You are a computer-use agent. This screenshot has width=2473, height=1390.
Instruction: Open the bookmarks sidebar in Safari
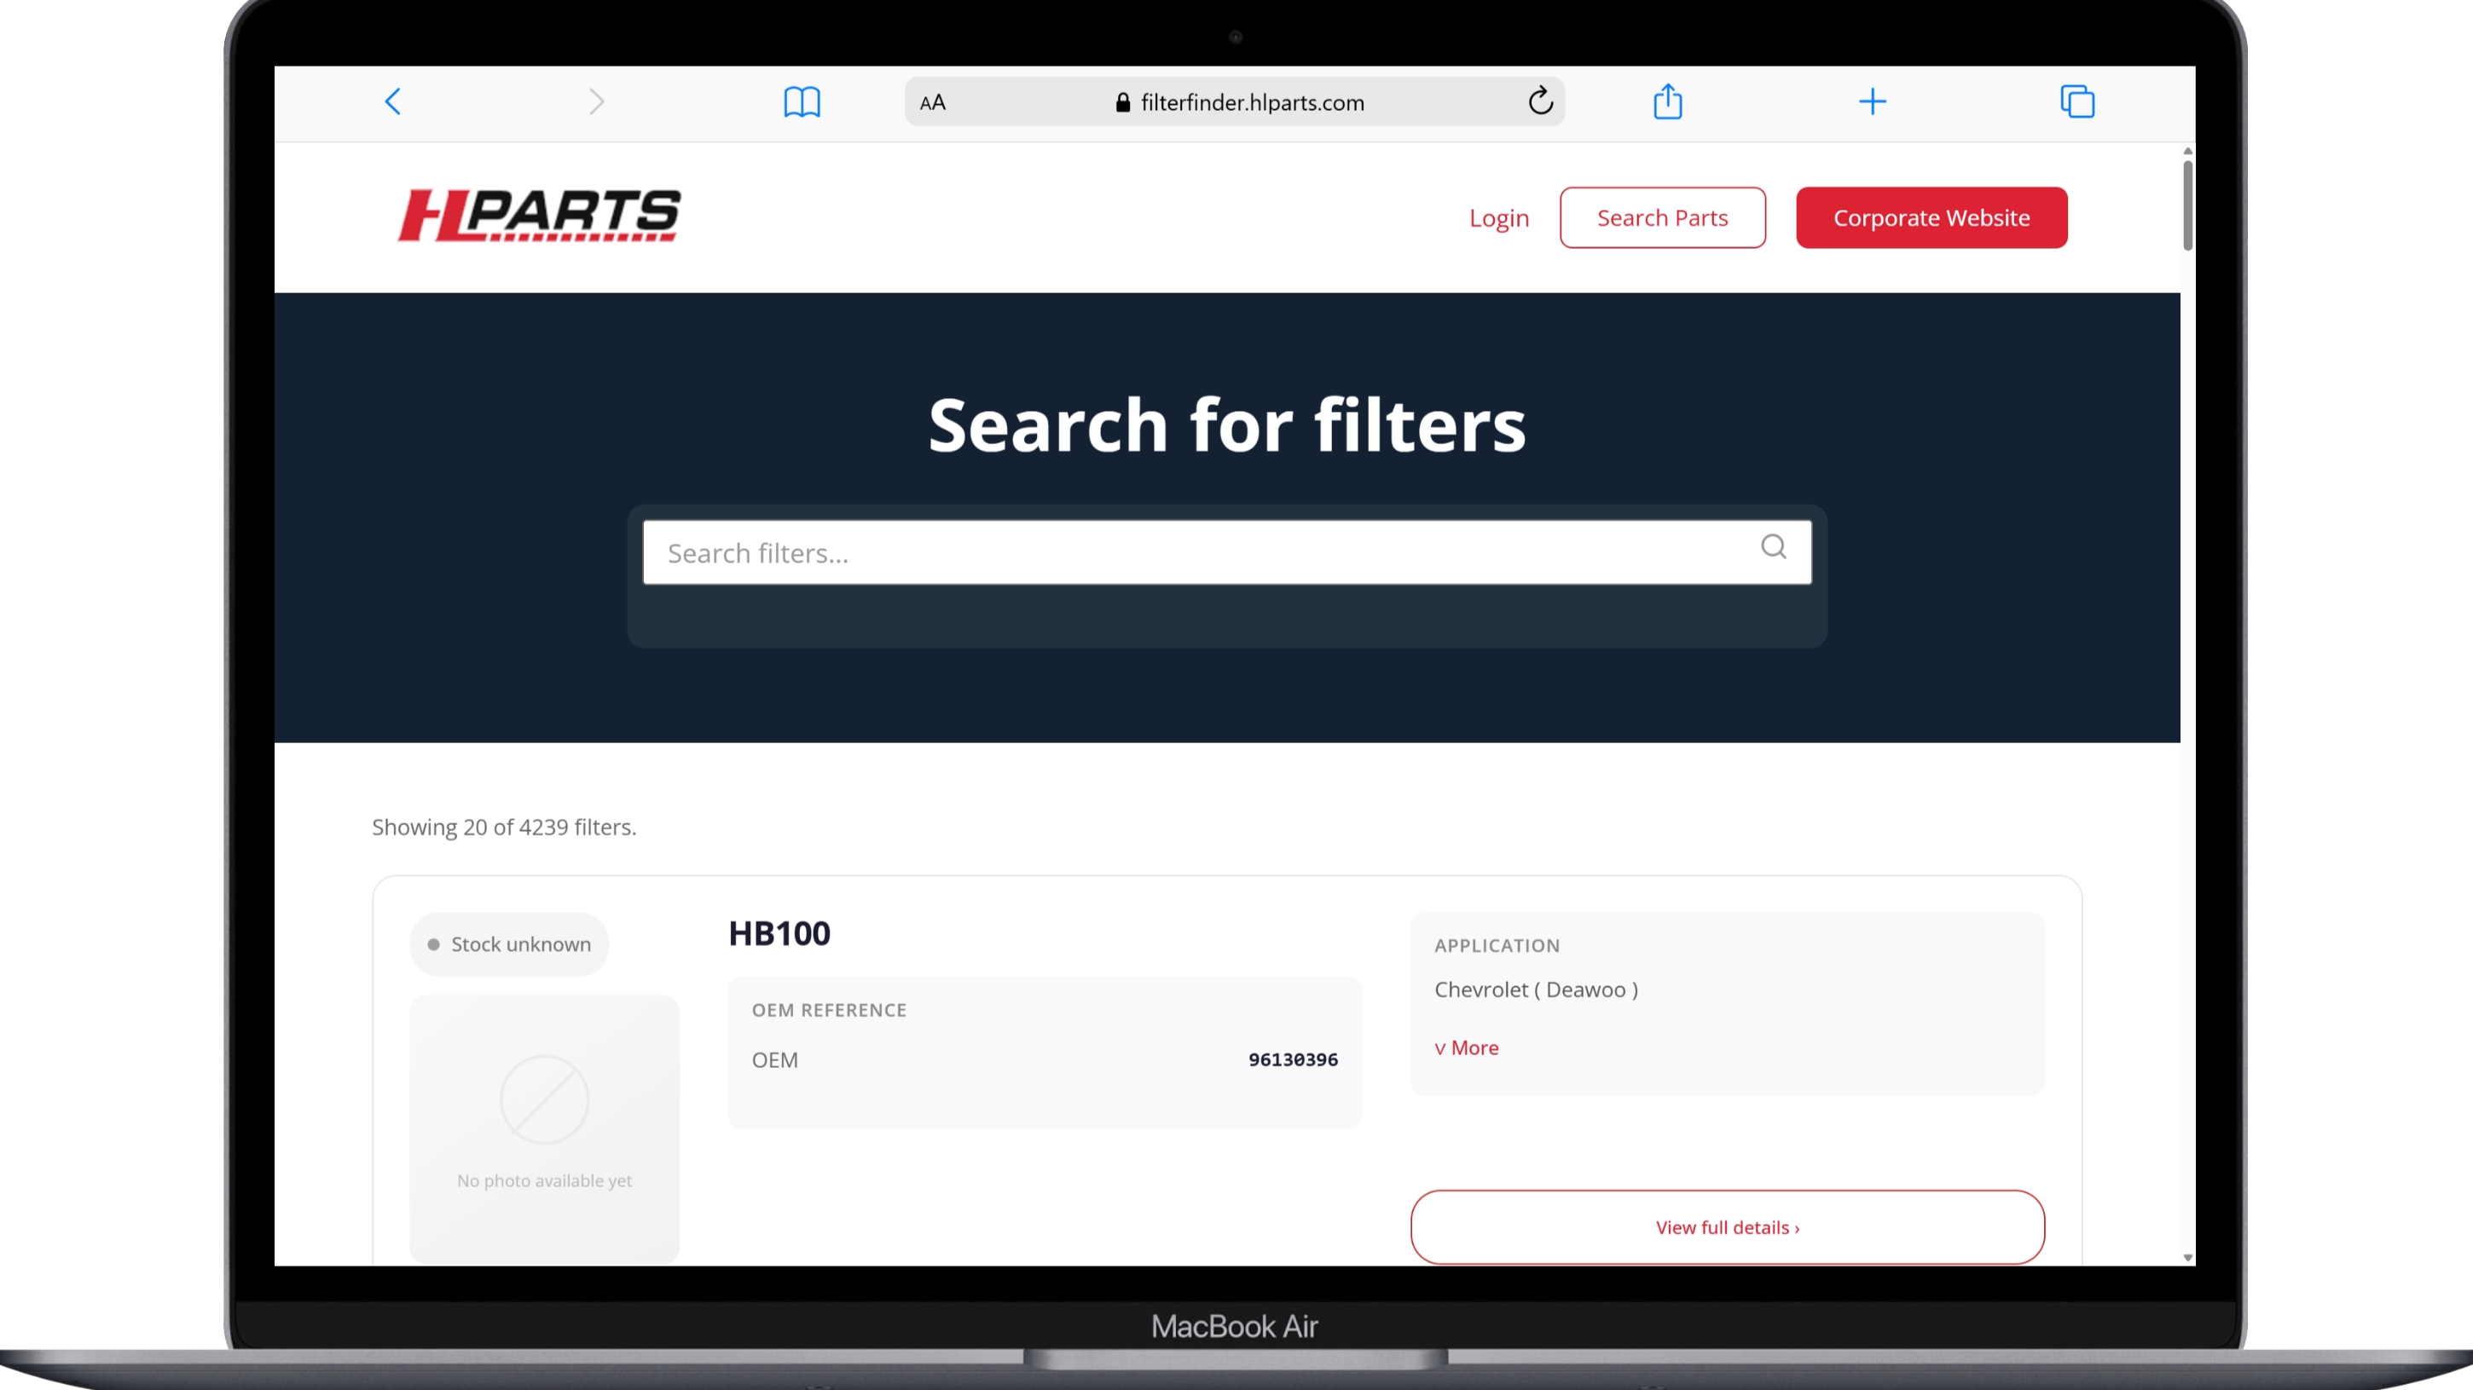point(802,101)
